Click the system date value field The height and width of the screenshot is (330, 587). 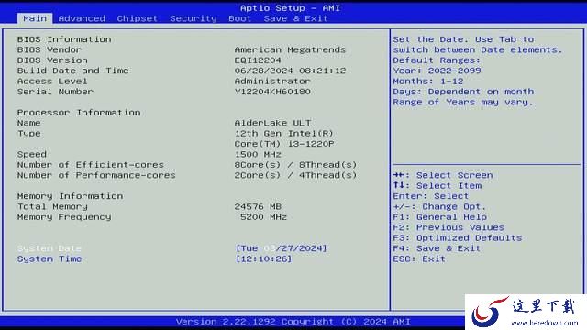[x=282, y=248]
